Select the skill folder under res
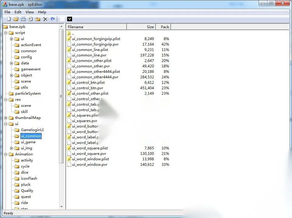Viewport: 292px width, 218px height. click(x=24, y=112)
